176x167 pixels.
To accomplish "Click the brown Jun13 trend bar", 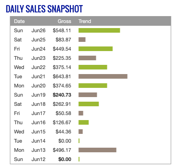I will 97,150.
